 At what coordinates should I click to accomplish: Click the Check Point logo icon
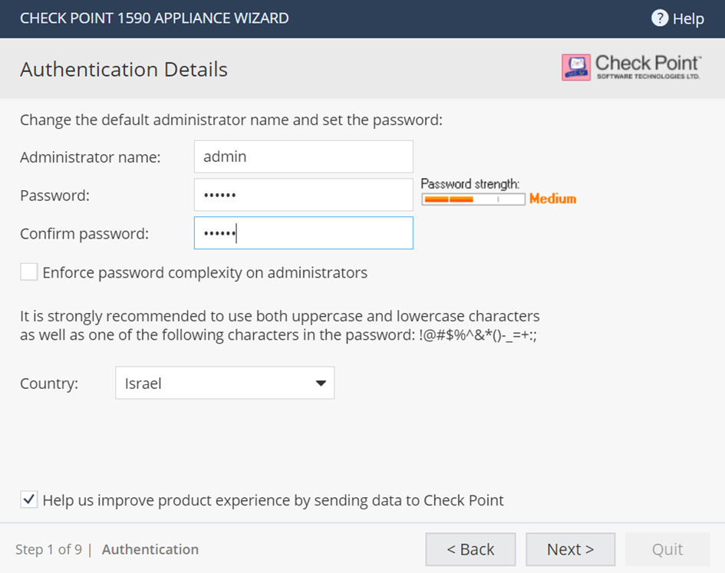point(575,68)
